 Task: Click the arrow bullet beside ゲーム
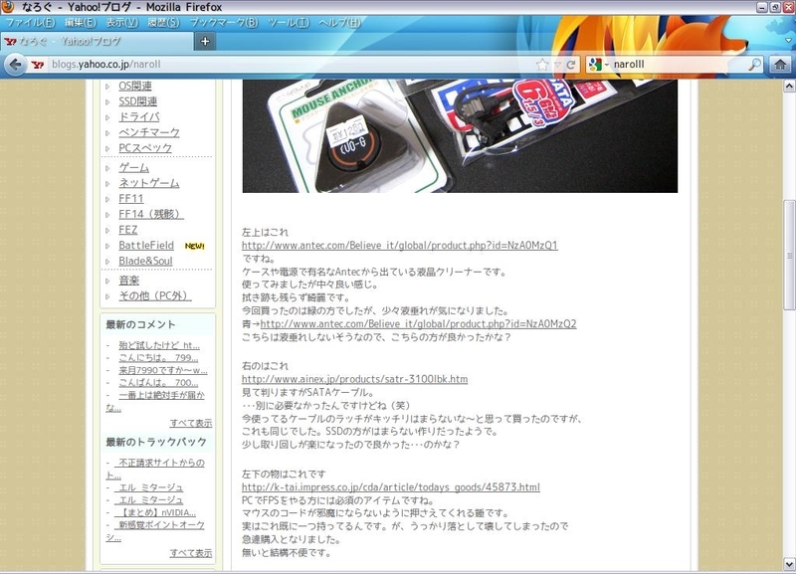[107, 168]
